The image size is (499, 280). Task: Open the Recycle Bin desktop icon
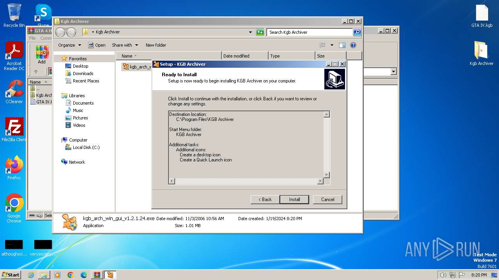pos(14,16)
